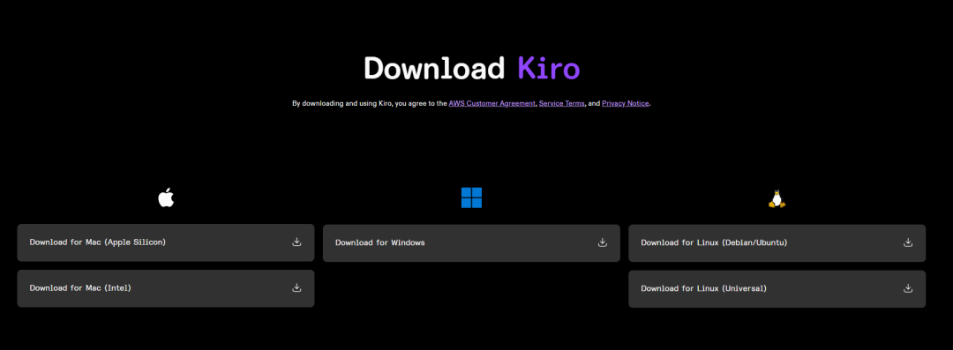Click download arrow icon for Linux Debian/Ubuntu
Viewport: 953px width, 350px height.
908,242
